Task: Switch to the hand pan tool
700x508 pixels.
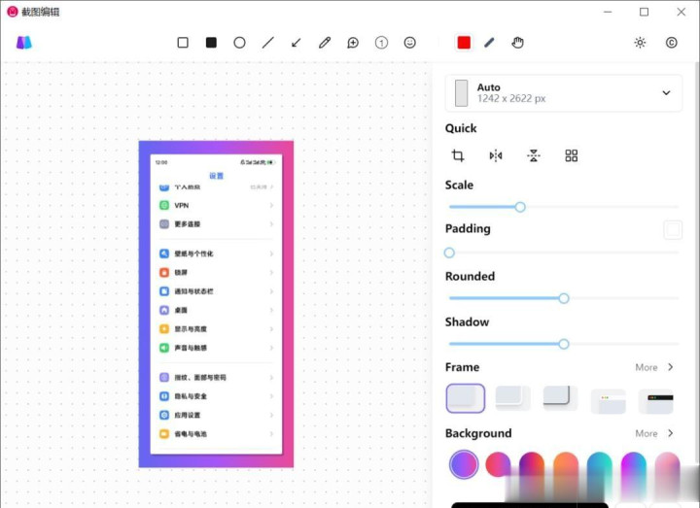Action: click(x=518, y=43)
